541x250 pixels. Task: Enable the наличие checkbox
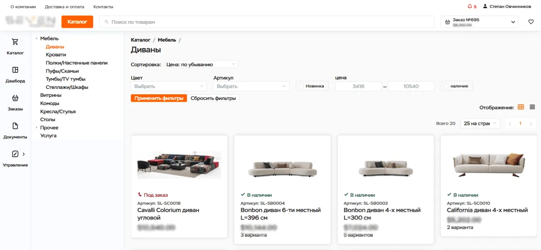click(x=446, y=86)
